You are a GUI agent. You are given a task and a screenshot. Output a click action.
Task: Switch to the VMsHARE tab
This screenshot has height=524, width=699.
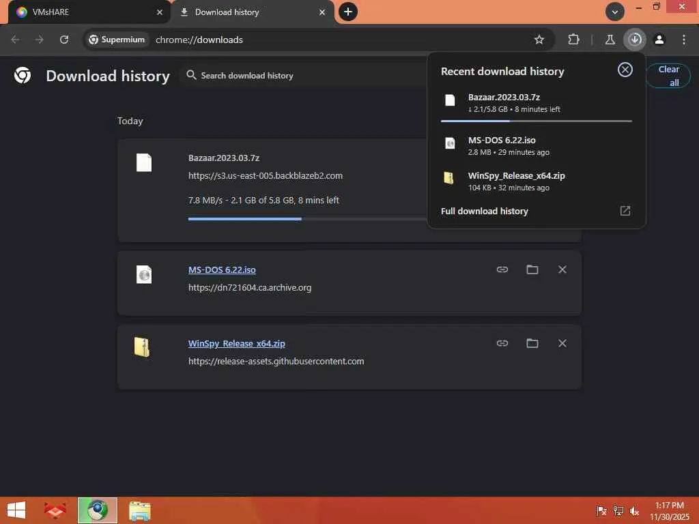point(89,12)
